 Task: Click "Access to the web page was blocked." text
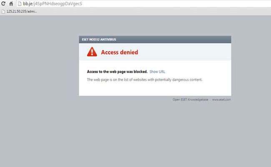[117, 72]
